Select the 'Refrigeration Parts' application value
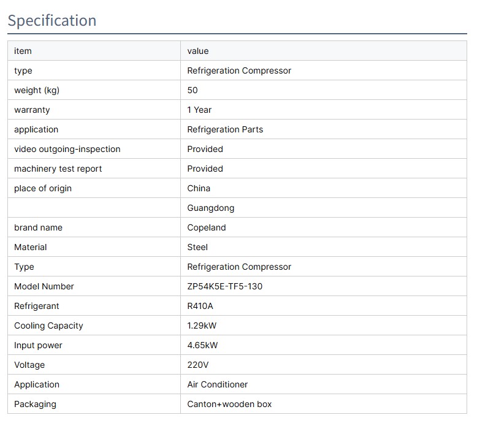 [x=225, y=129]
